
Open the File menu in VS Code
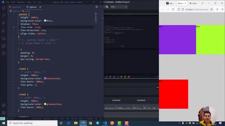tap(8, 2)
